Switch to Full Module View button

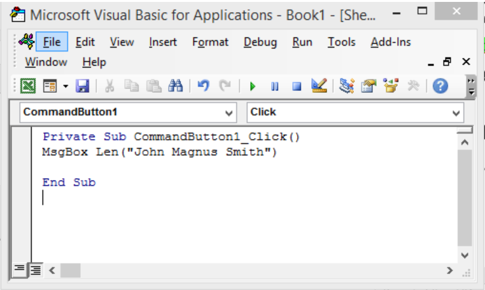coord(34,270)
